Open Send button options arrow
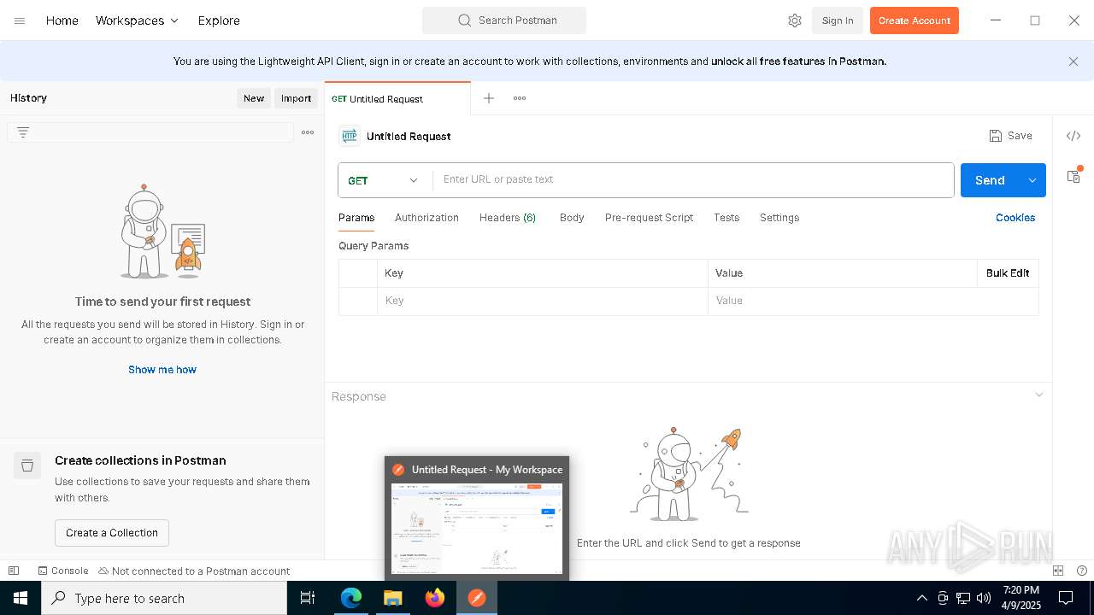Screen dimensions: 1094x615 tap(1032, 180)
